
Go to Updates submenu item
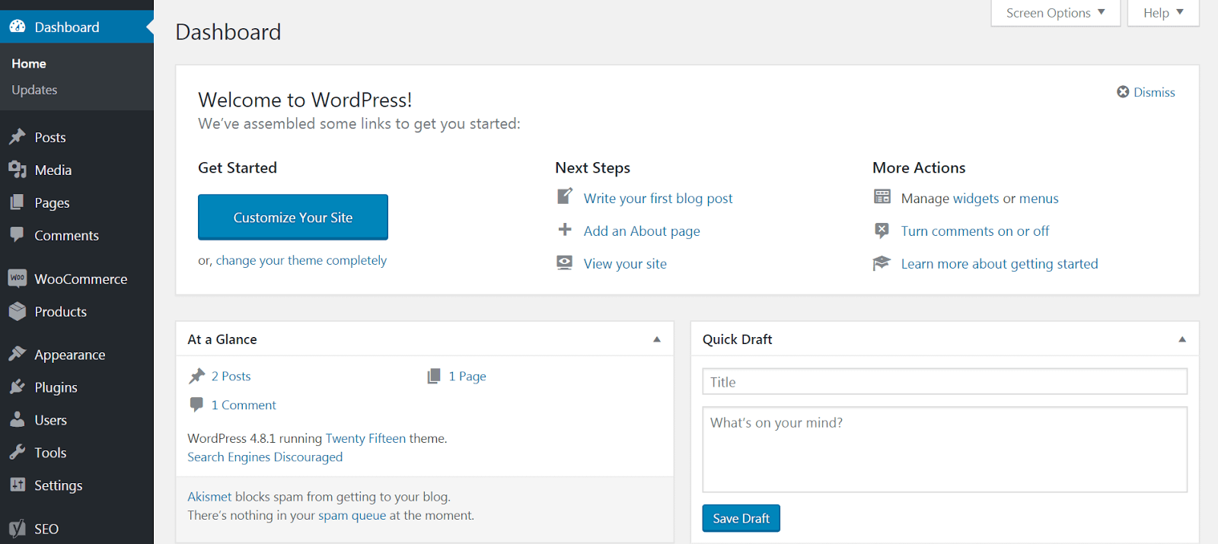(34, 90)
